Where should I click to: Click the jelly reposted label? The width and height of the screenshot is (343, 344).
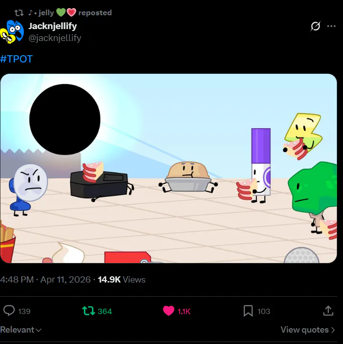pos(70,13)
